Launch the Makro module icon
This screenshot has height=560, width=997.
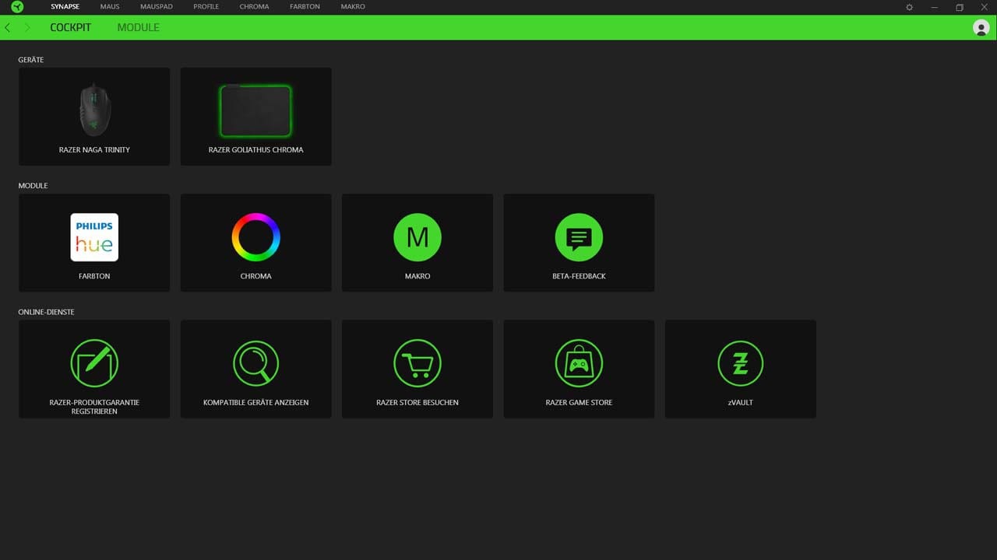pyautogui.click(x=417, y=238)
